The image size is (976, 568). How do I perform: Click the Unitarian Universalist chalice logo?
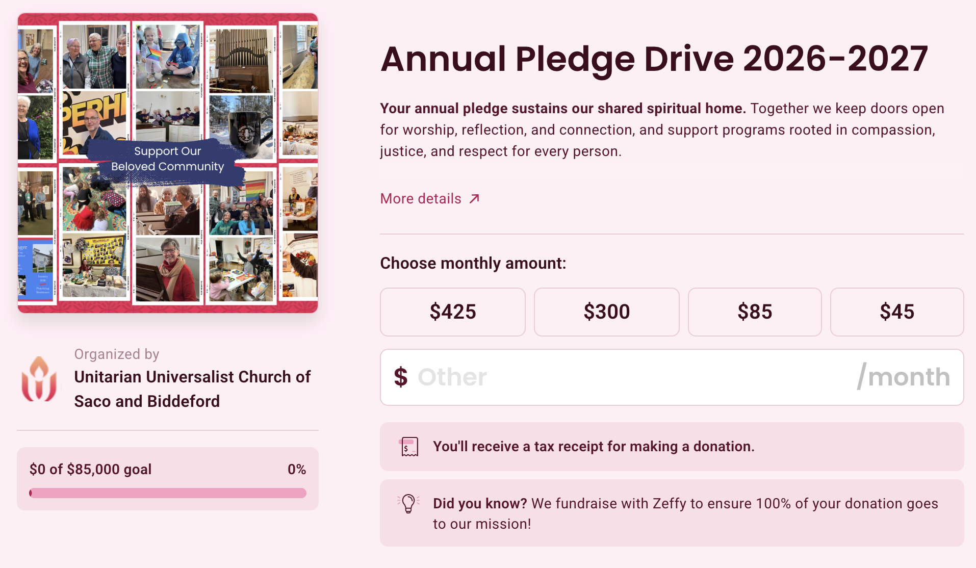pyautogui.click(x=39, y=378)
